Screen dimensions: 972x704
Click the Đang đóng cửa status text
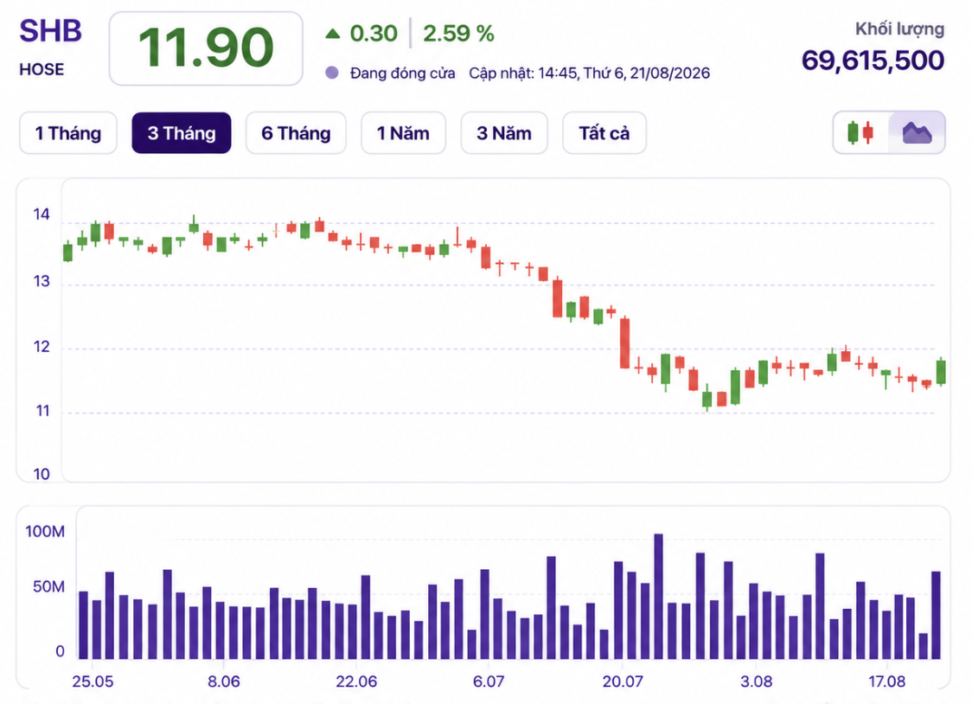[402, 74]
